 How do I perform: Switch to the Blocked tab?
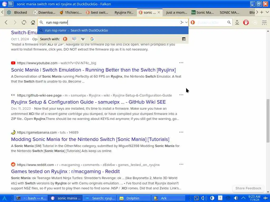tap(17, 12)
